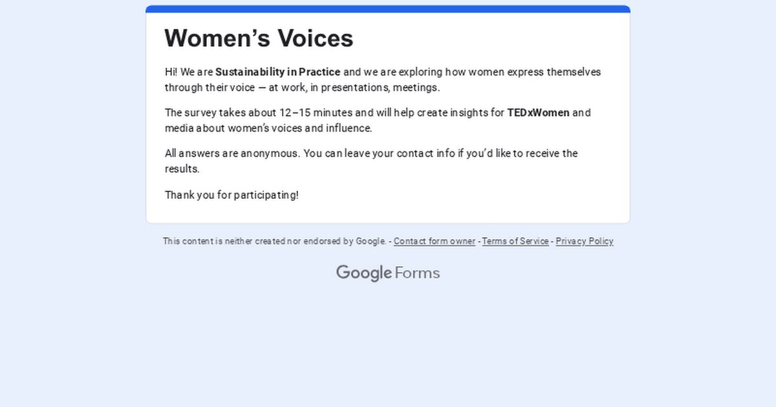The width and height of the screenshot is (776, 407).
Task: Click the not endorsed by Google disclaimer
Action: click(275, 241)
